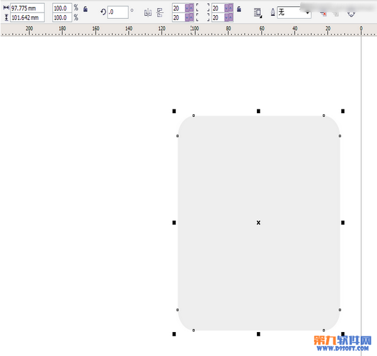This screenshot has width=377, height=356.
Task: Click the lower scale factor 100.0 field
Action: 62,18
